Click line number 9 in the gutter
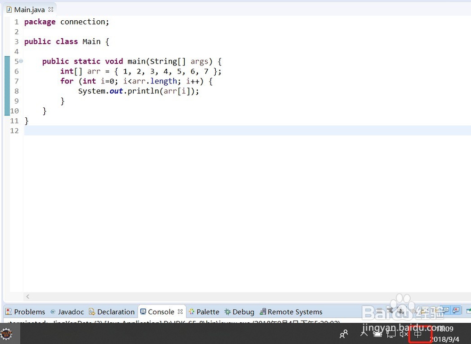Viewport: 471px width, 344px height. (x=16, y=101)
